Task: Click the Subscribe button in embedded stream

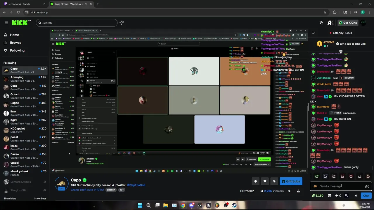Action: click(x=264, y=159)
